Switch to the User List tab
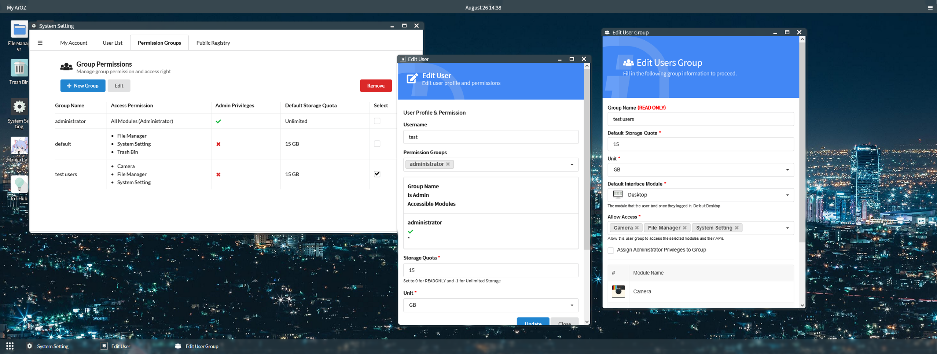The height and width of the screenshot is (354, 937). point(113,43)
